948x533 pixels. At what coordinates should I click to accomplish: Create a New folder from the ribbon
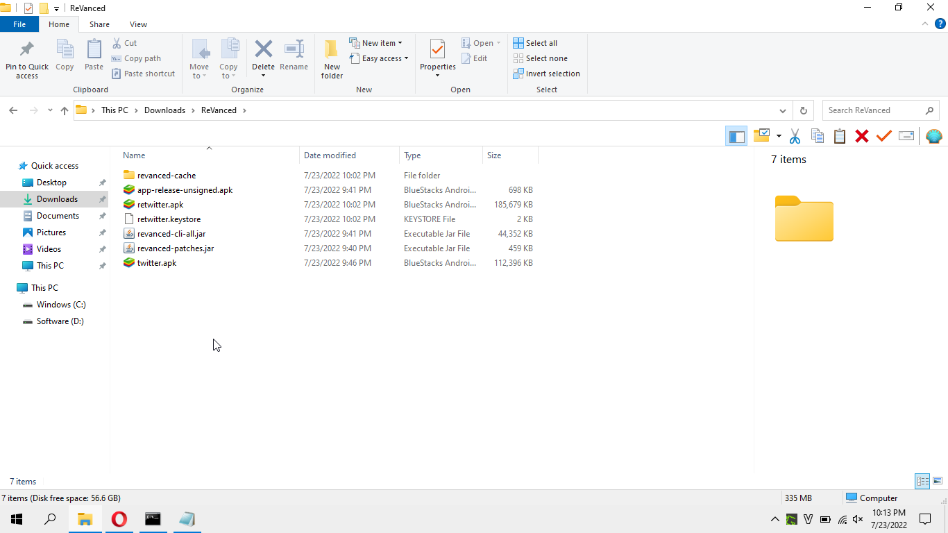332,59
